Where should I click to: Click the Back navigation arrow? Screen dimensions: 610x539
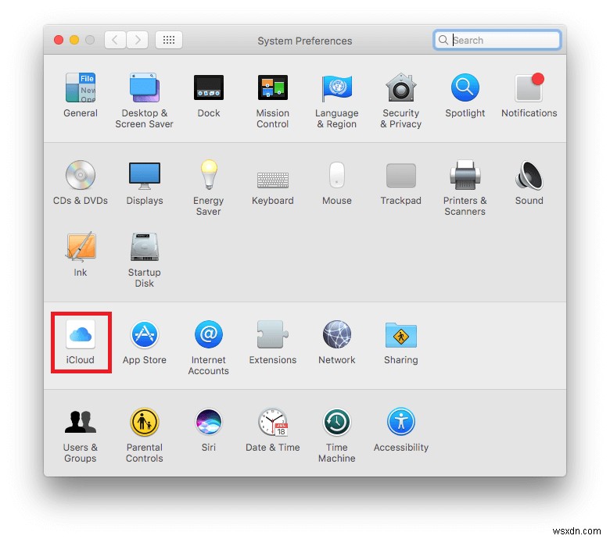(115, 40)
